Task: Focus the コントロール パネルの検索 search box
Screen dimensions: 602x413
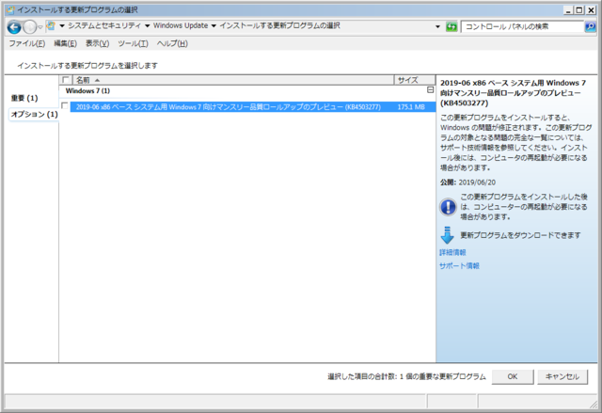Action: 523,26
